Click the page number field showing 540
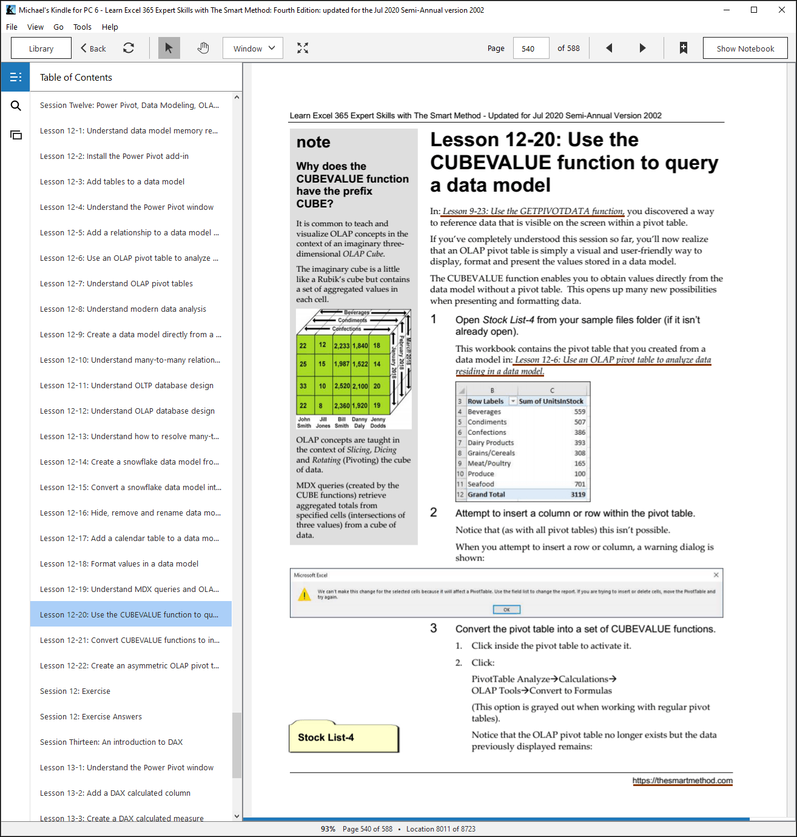 pos(531,48)
